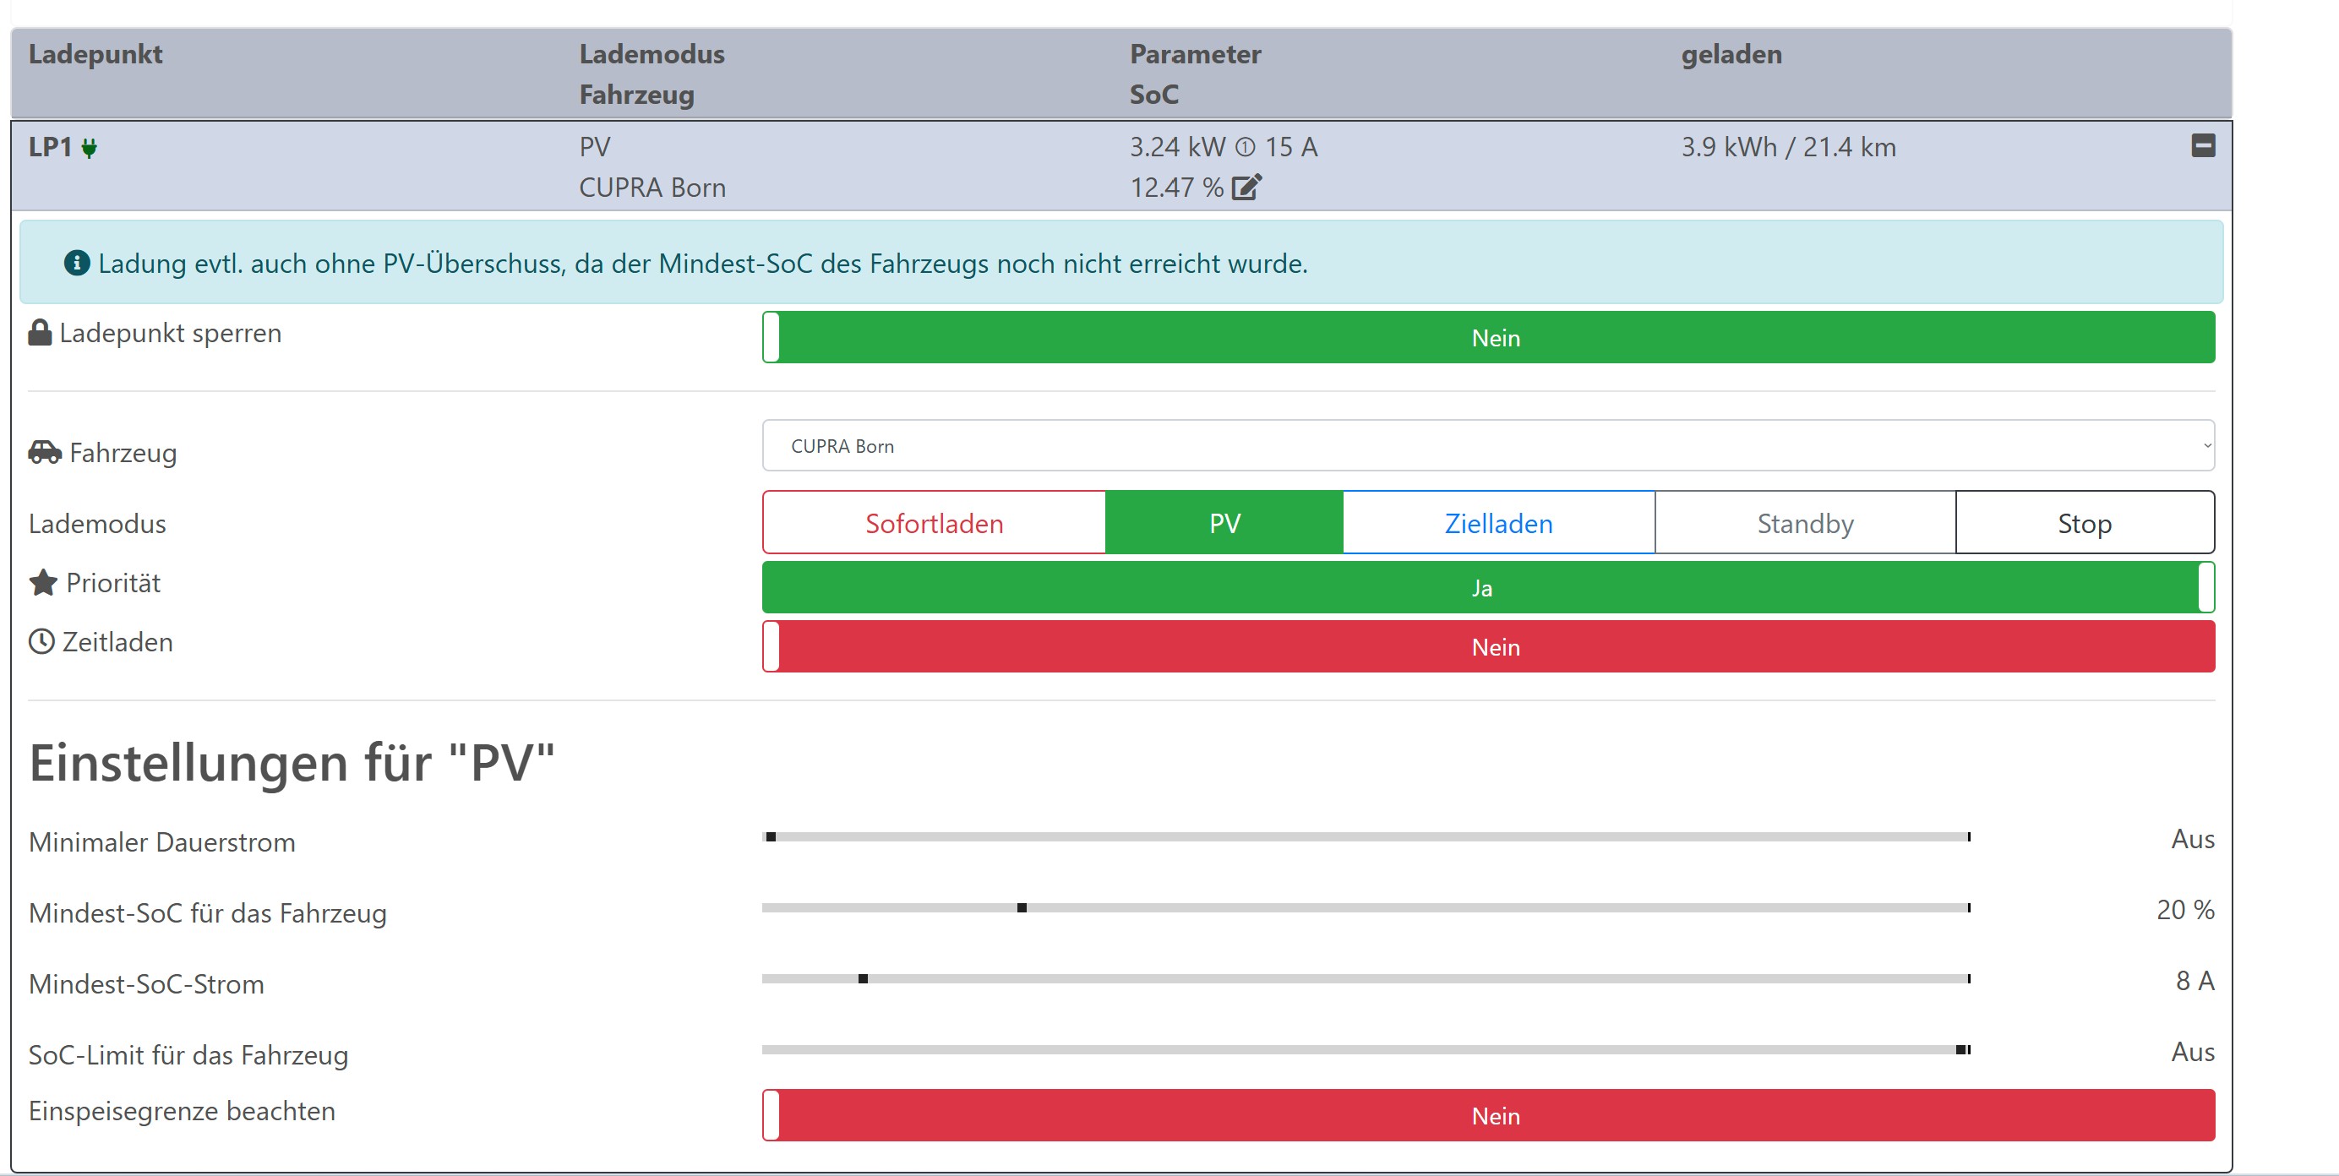
Task: Click the car icon next to Fahrzeug
Action: pos(46,451)
